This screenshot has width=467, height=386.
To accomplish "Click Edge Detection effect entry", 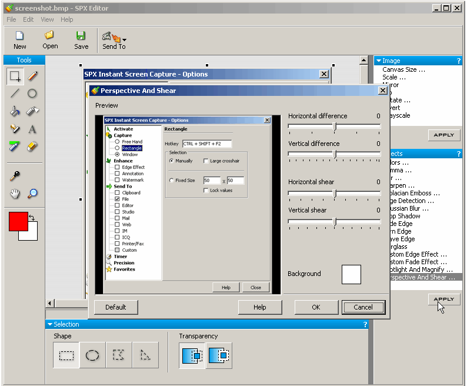I will click(x=412, y=201).
